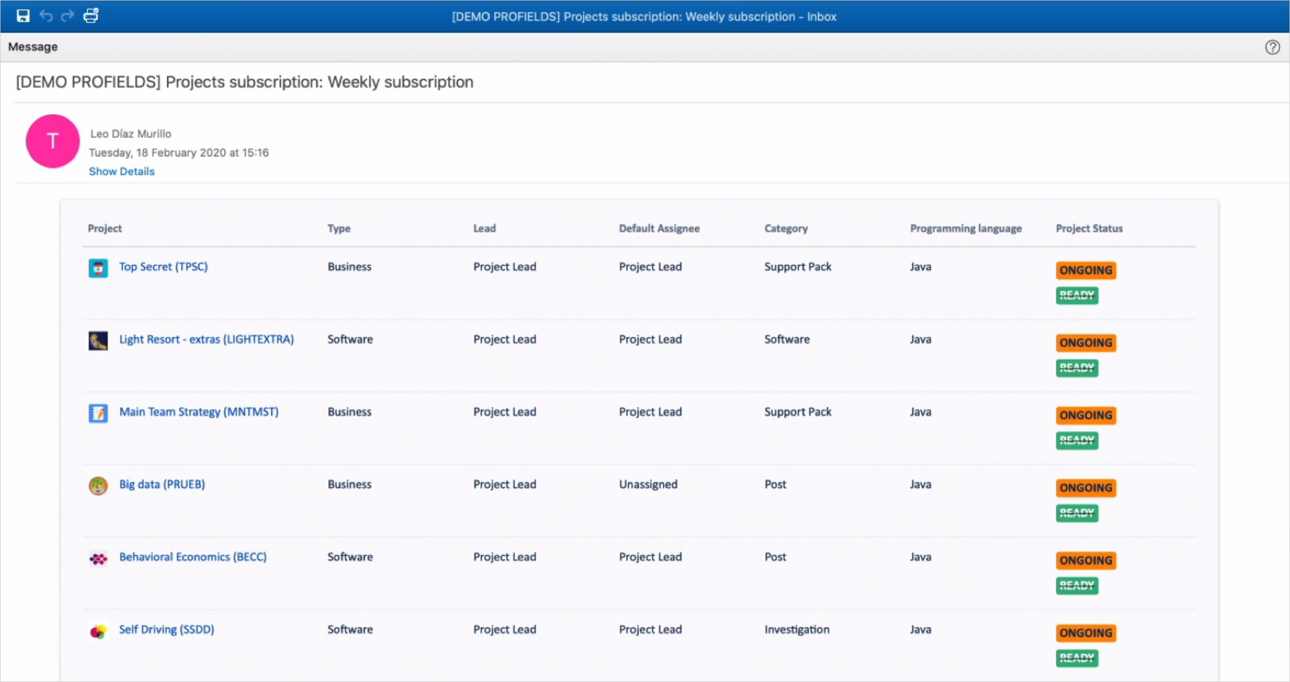Viewport: 1290px width, 682px height.
Task: Click the flower icon beside Behavioral Economics
Action: click(99, 558)
